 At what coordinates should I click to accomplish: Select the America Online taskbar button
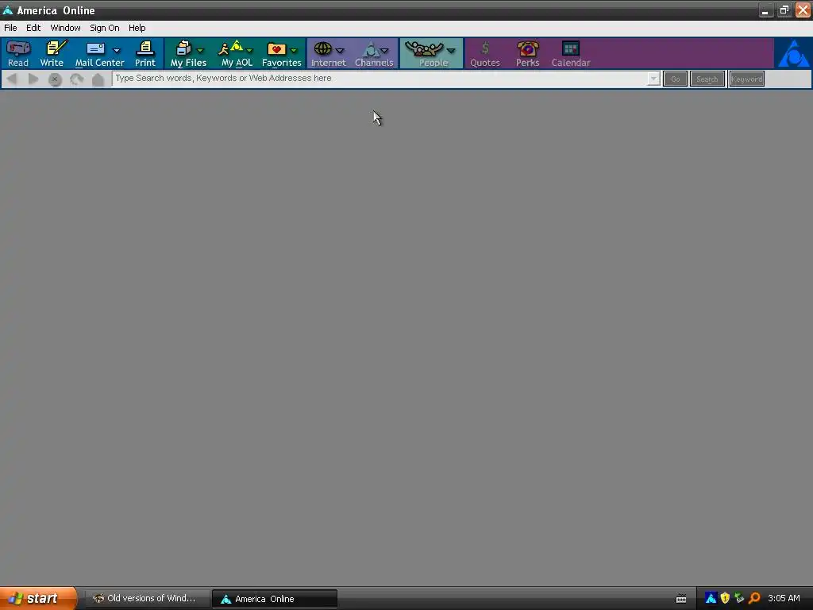coord(275,599)
